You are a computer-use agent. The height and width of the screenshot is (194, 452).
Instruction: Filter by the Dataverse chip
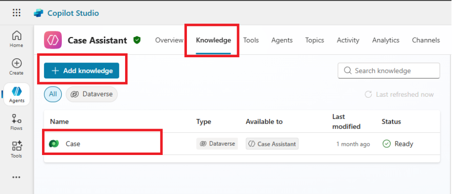tap(92, 94)
